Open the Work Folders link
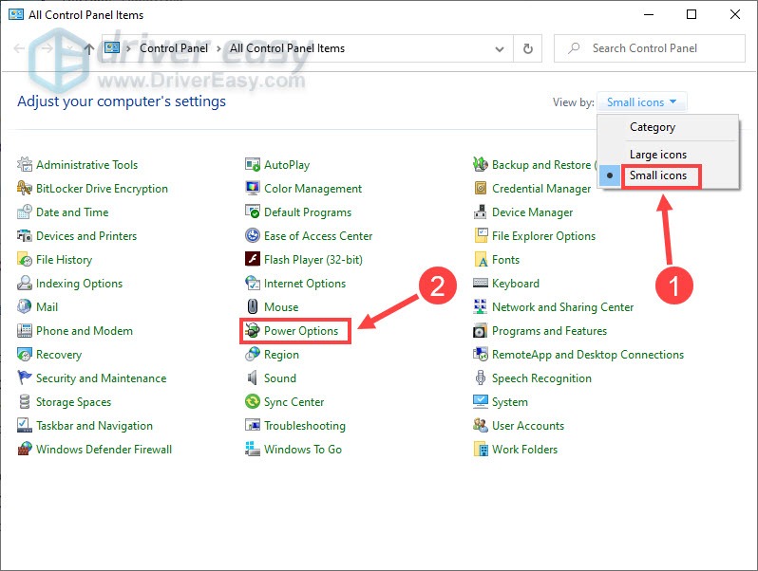Image resolution: width=758 pixels, height=571 pixels. pyautogui.click(x=524, y=450)
